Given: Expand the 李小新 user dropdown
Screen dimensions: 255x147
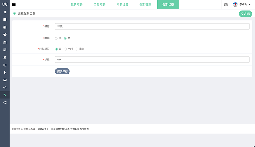Looking at the screenshot, I should coord(244,4).
